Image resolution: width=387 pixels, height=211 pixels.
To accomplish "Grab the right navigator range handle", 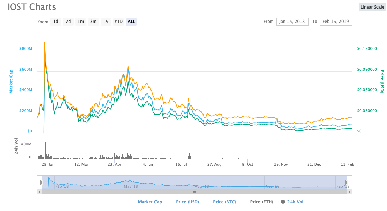I will (347, 182).
